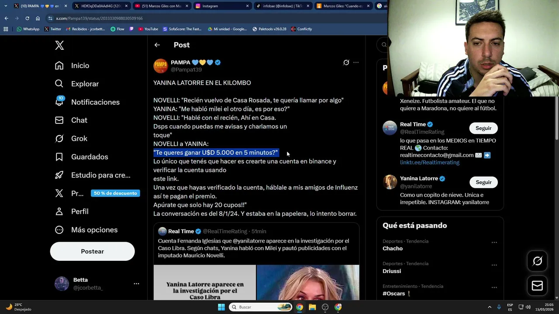The width and height of the screenshot is (559, 314).
Task: Switch to the Instagram browser tab
Action: pos(221,6)
